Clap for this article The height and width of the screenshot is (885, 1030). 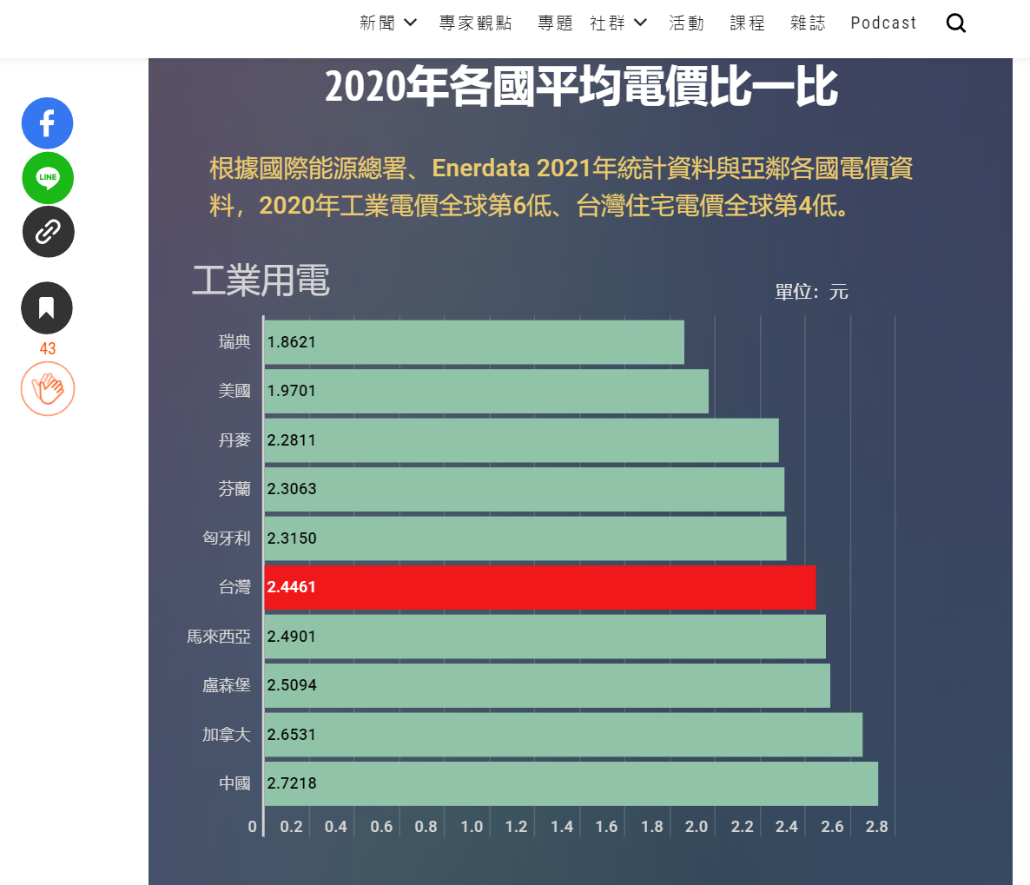coord(47,389)
